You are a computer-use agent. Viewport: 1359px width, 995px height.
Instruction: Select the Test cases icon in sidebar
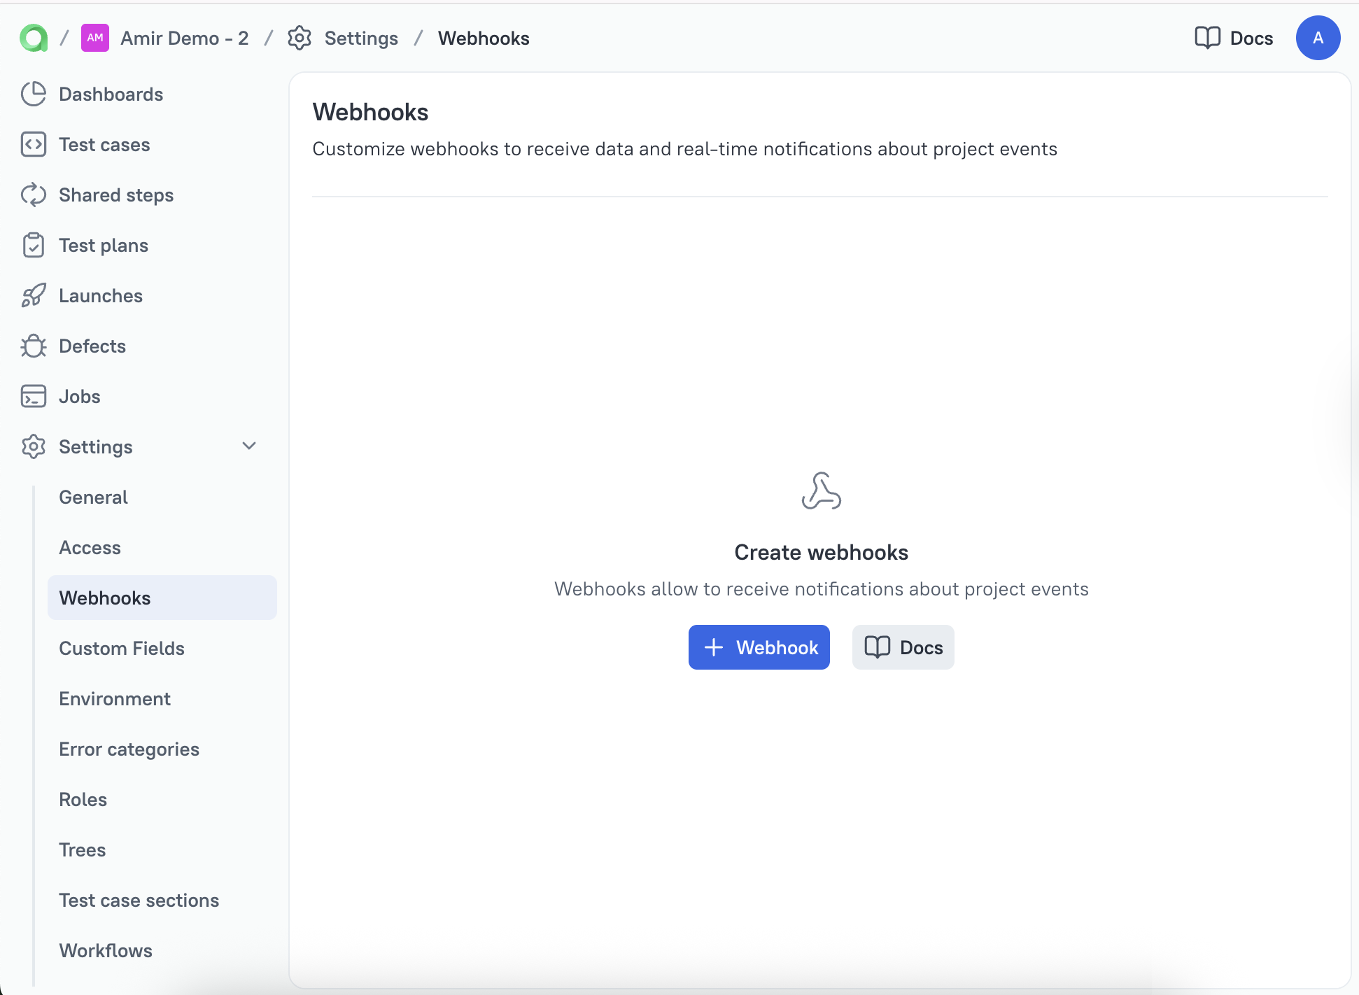(x=34, y=144)
